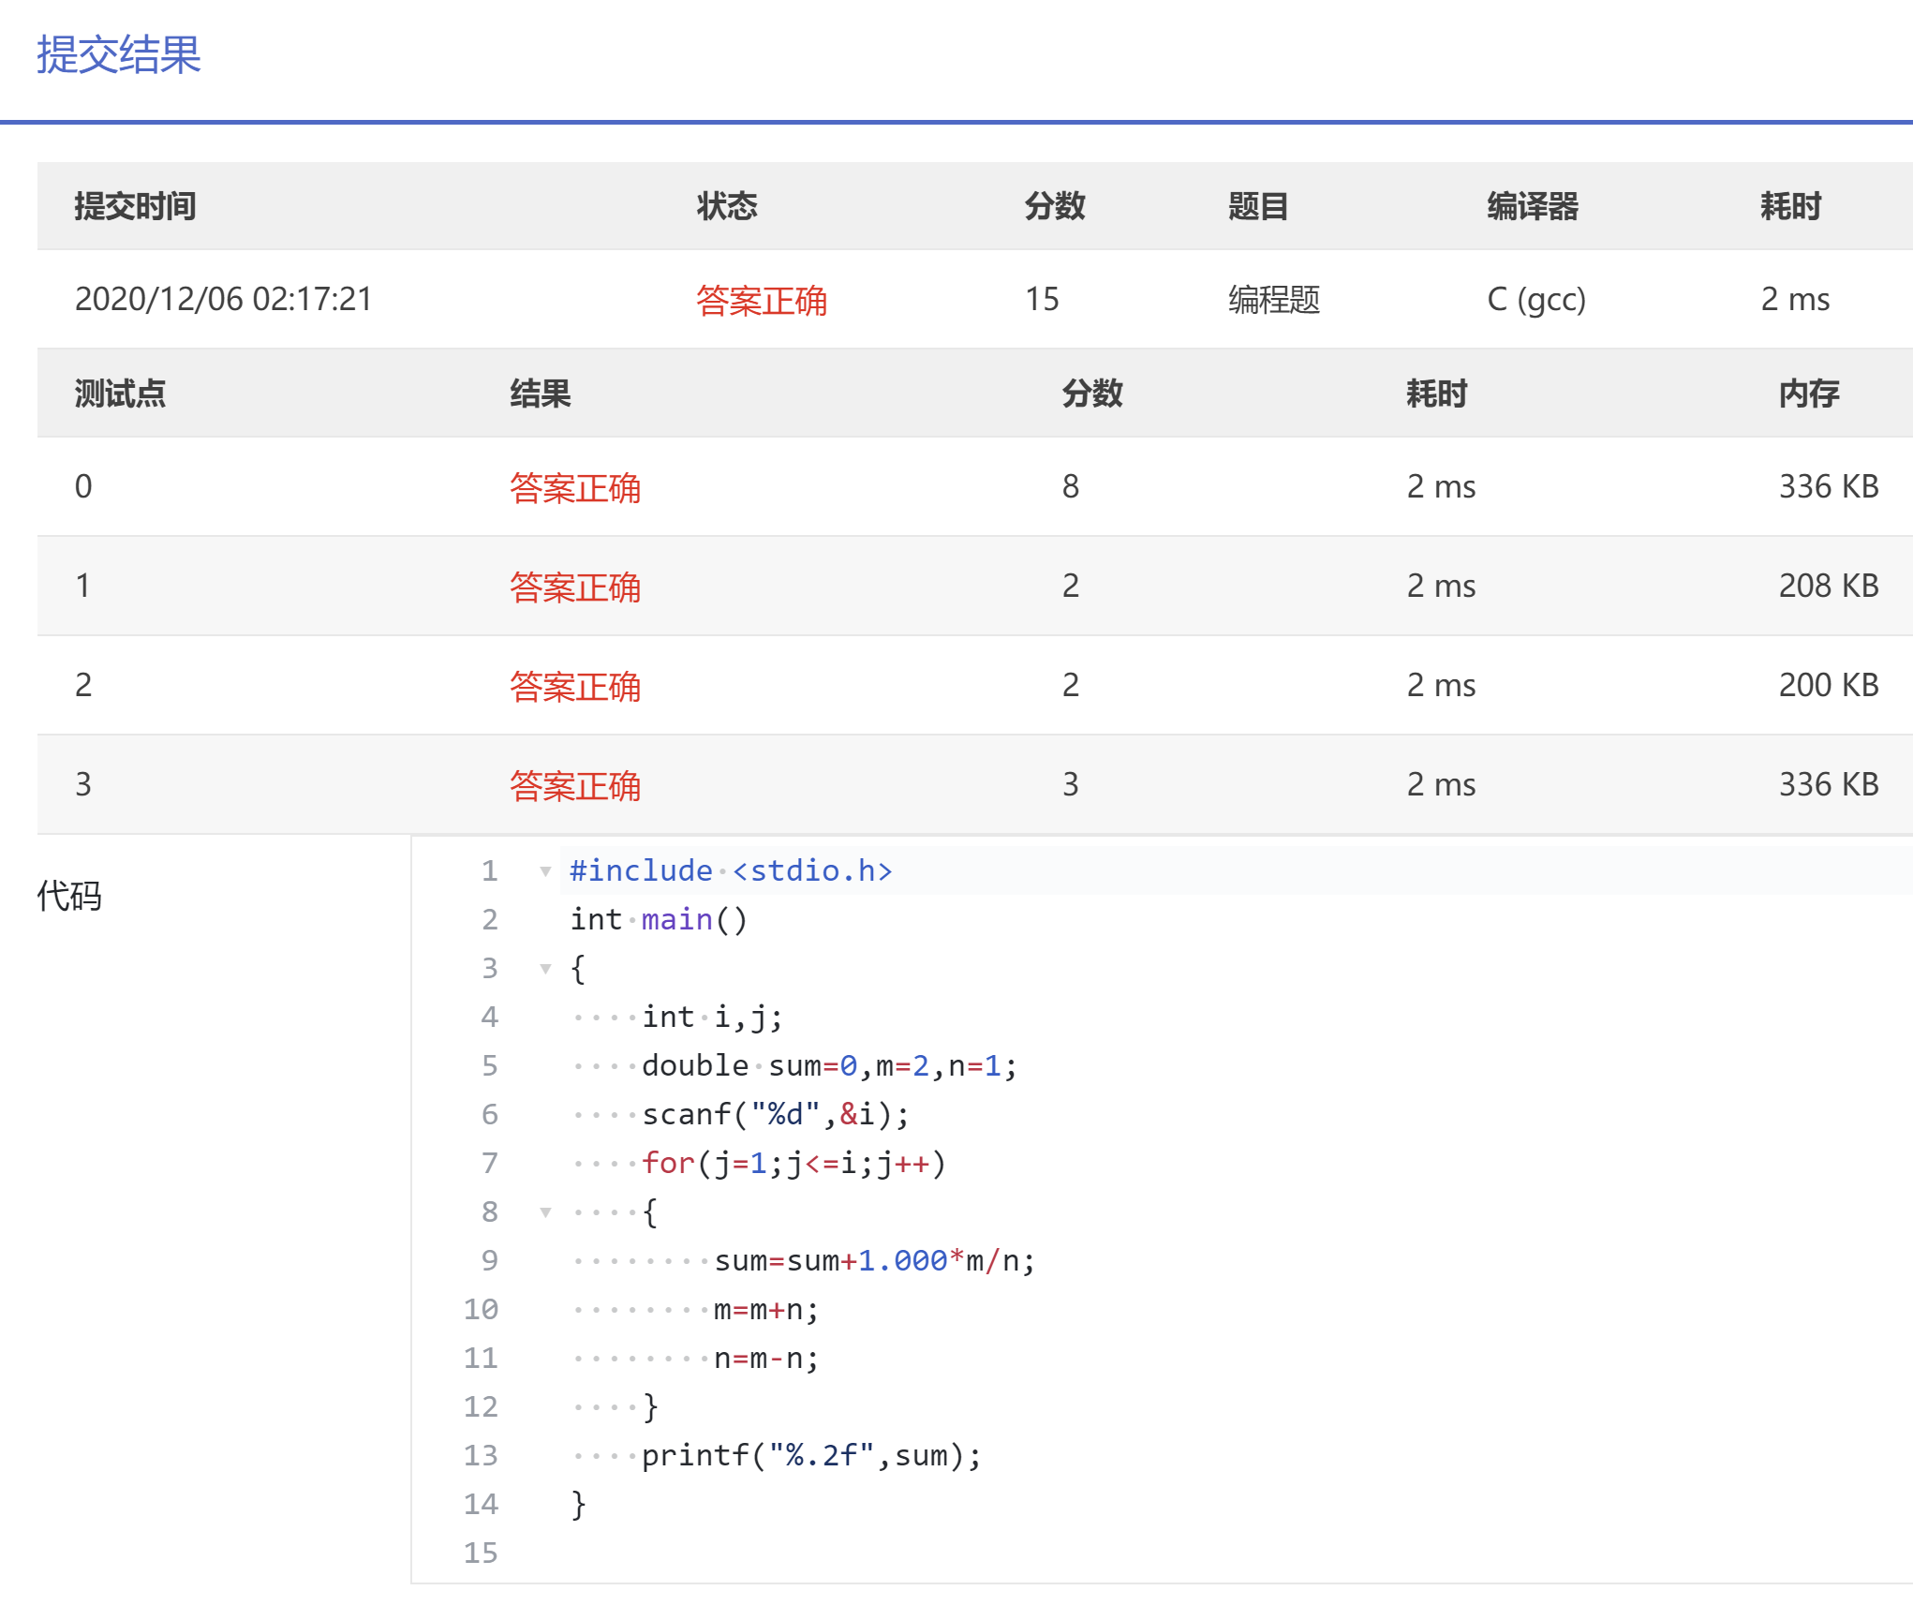Click the 状态 column header

[727, 206]
